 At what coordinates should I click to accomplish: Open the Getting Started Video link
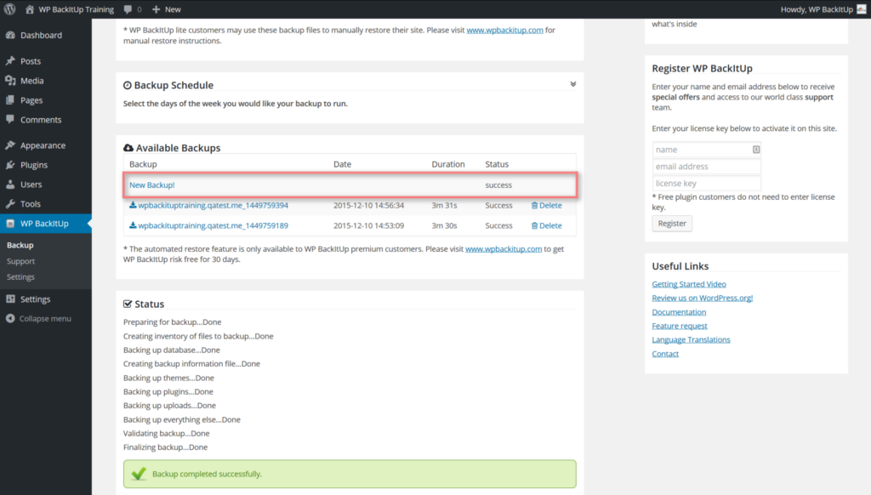point(689,284)
